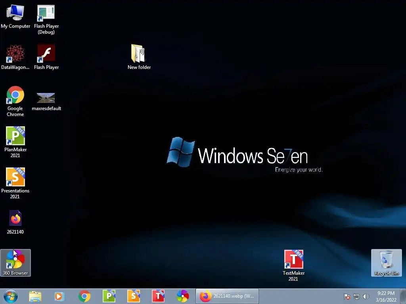Select Presentations 2021 desktop shortcut
406x304 pixels.
point(15,183)
